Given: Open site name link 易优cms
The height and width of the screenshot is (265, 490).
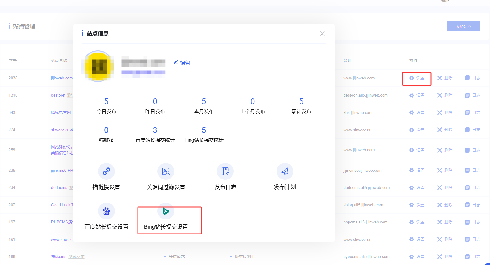Looking at the screenshot, I should (58, 257).
